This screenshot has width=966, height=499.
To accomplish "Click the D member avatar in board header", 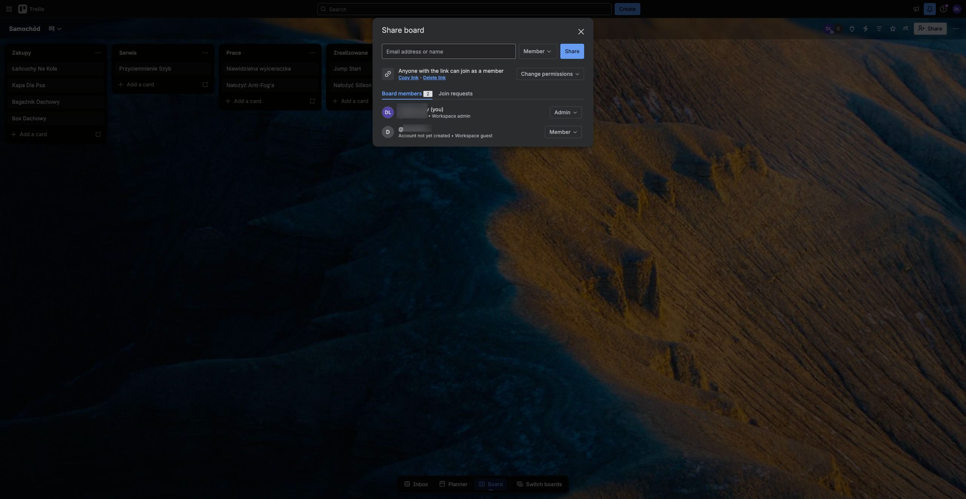I will pyautogui.click(x=838, y=29).
